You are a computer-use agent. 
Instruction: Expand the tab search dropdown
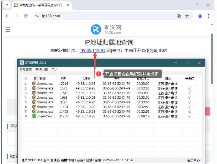point(7,5)
